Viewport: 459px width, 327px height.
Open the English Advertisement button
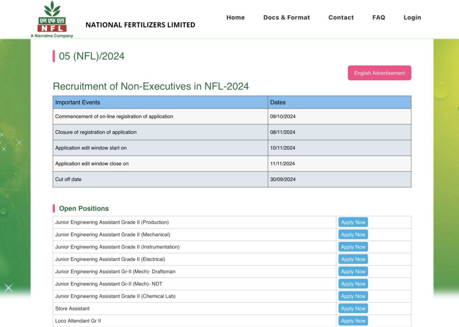(379, 73)
